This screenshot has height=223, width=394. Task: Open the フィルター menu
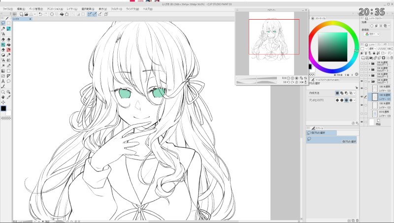116,9
